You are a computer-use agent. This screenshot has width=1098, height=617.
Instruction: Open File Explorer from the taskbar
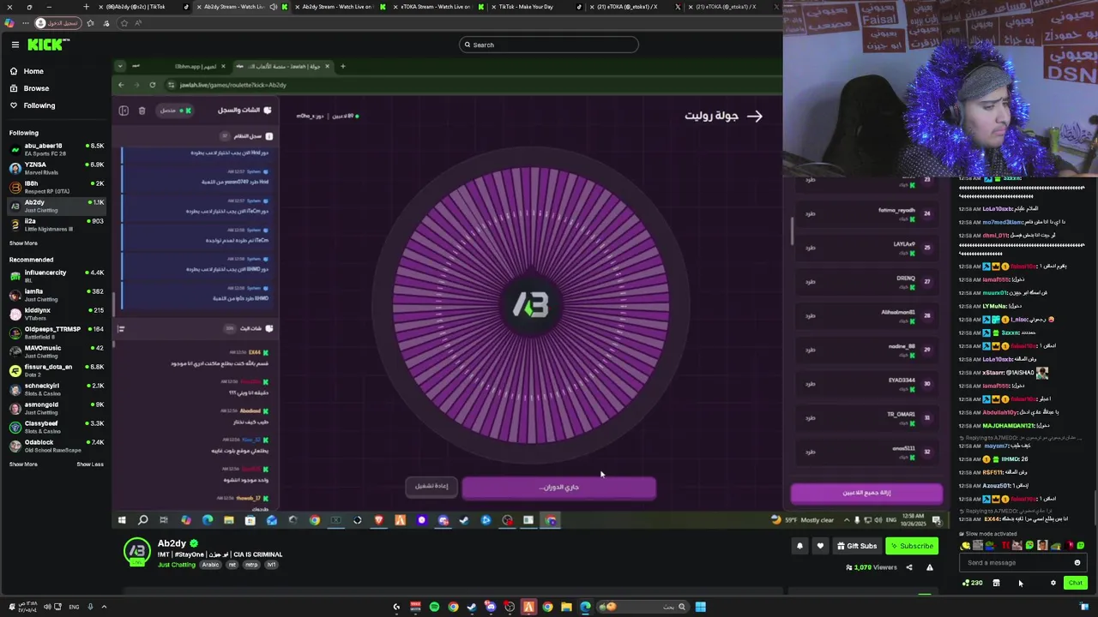566,607
